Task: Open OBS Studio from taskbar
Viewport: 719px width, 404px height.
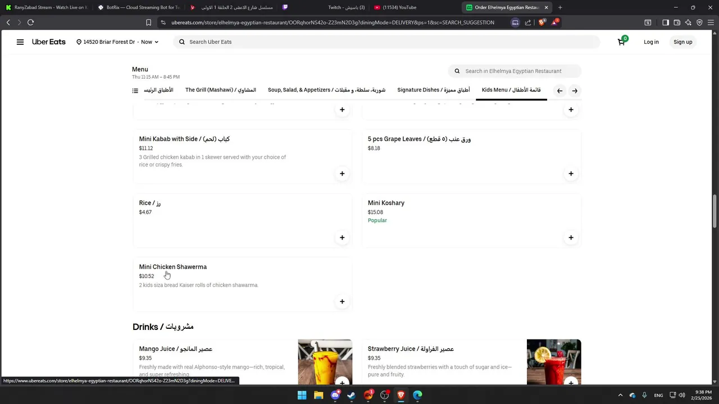Action: [x=385, y=395]
